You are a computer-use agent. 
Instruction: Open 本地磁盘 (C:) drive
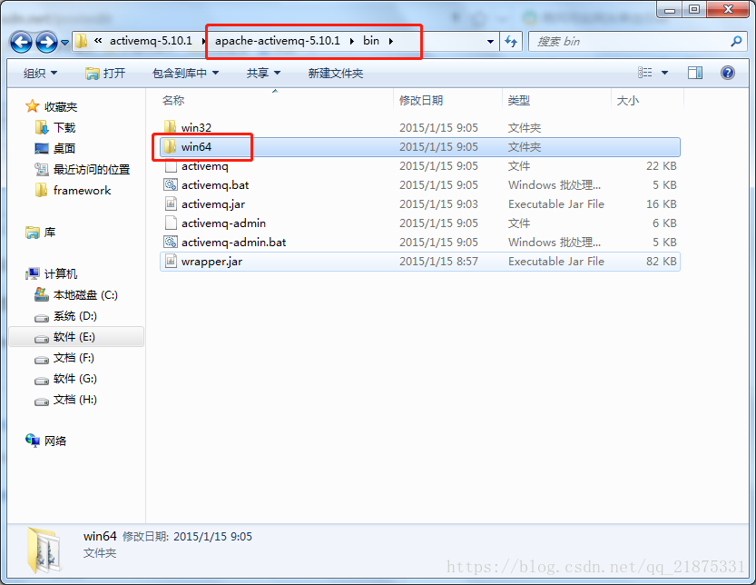click(85, 295)
